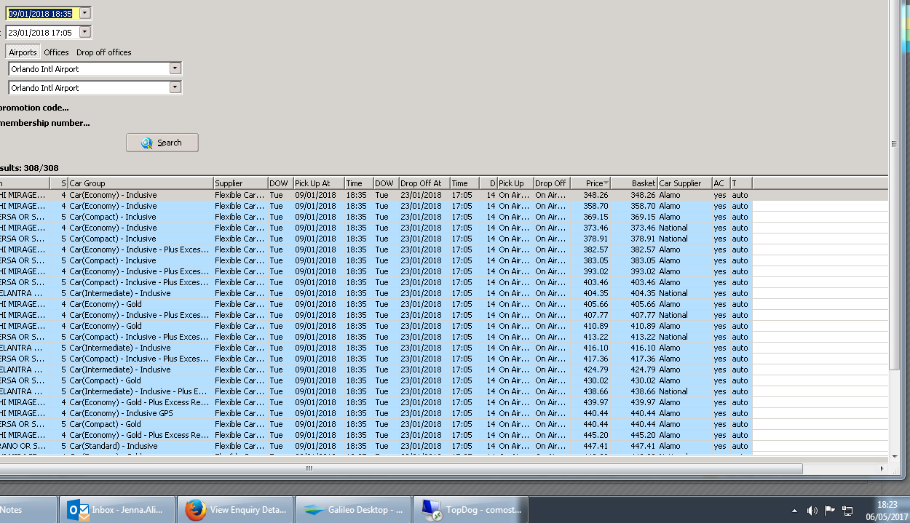
Task: Select Car(Economy) - Inclusive GPS row
Action: pyautogui.click(x=376, y=413)
